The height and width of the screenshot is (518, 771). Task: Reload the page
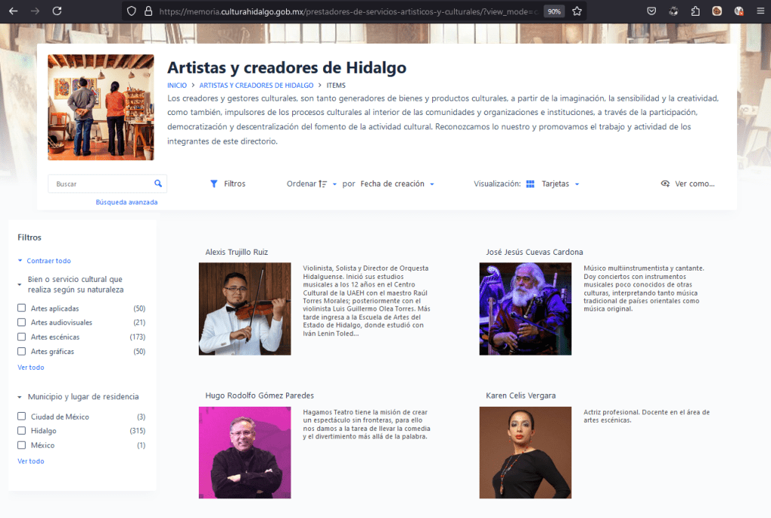(58, 11)
